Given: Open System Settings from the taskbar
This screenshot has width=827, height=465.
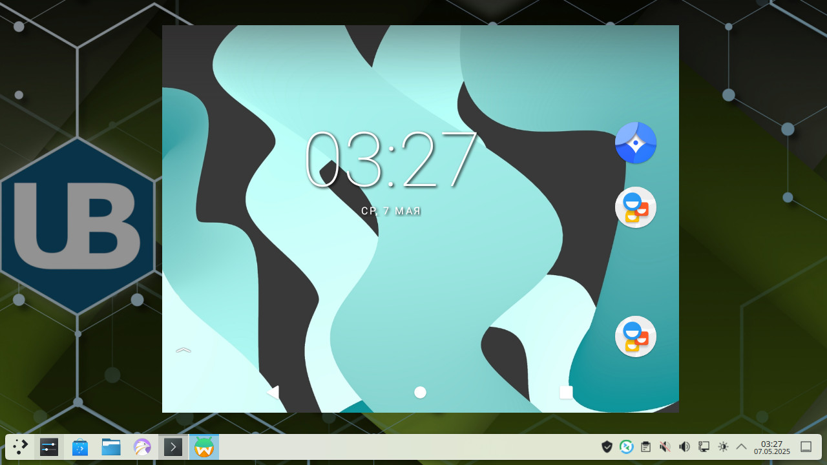Looking at the screenshot, I should tap(49, 447).
